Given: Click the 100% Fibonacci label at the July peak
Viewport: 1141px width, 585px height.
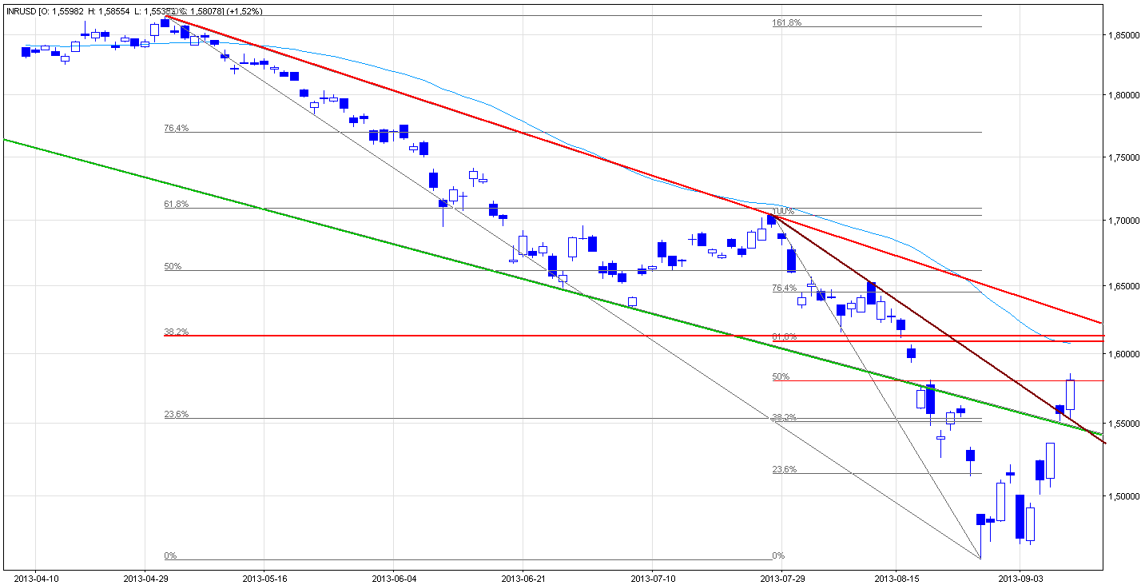Looking at the screenshot, I should [783, 211].
